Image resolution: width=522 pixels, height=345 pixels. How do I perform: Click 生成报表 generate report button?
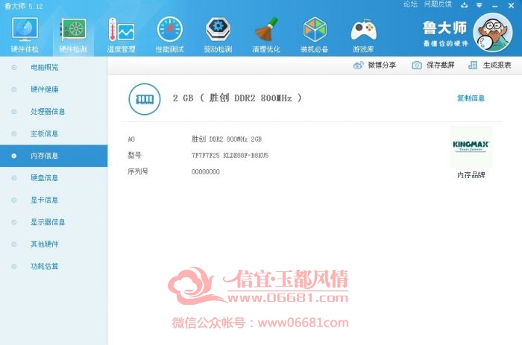(x=497, y=66)
